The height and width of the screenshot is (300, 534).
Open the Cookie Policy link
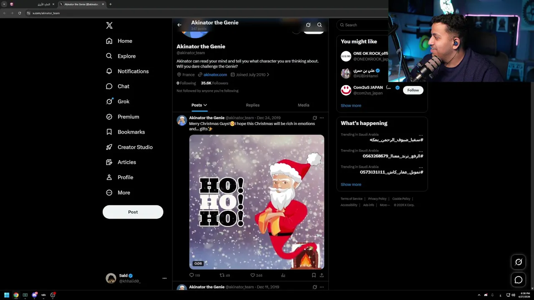point(401,199)
